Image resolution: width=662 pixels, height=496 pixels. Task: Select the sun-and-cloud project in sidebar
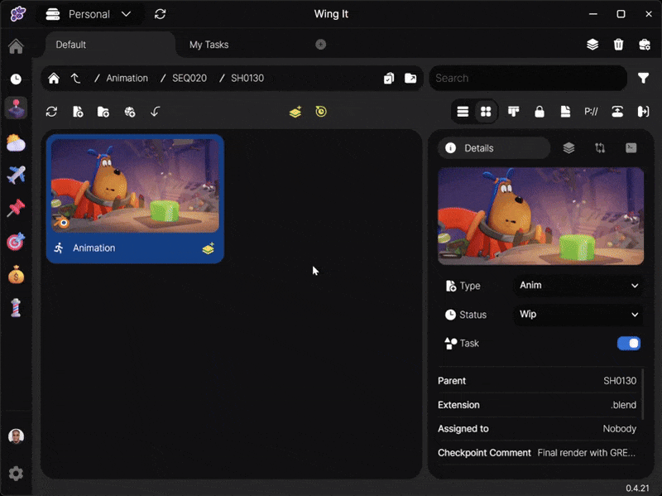[x=16, y=142]
